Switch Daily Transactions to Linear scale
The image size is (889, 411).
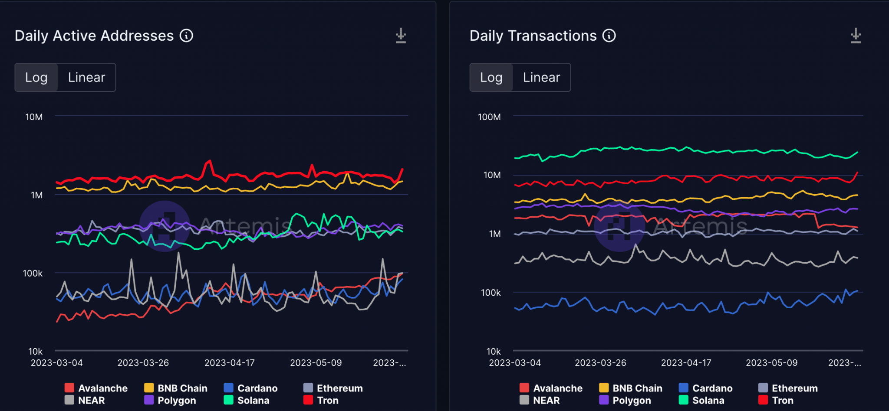coord(541,77)
